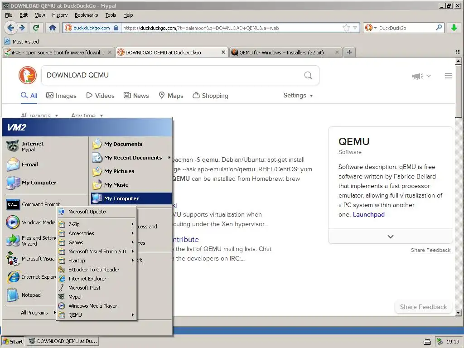The height and width of the screenshot is (348, 464).
Task: Click the underlined Share Feedback link
Action: tap(430, 250)
